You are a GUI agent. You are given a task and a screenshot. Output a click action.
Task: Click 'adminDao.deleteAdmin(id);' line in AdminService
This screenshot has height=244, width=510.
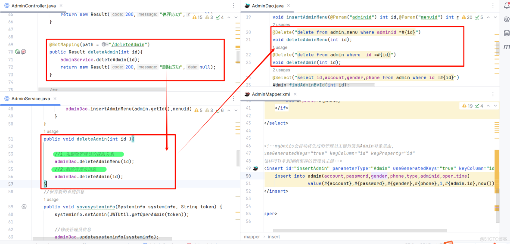89,176
